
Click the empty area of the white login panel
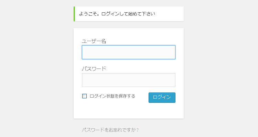pos(128,111)
